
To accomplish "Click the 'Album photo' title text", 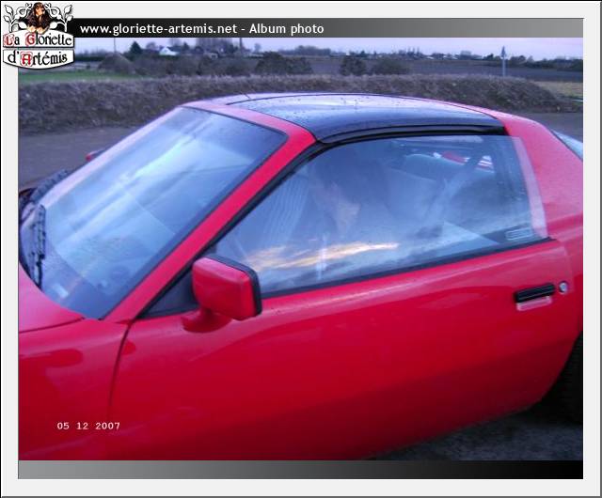I will click(x=286, y=29).
